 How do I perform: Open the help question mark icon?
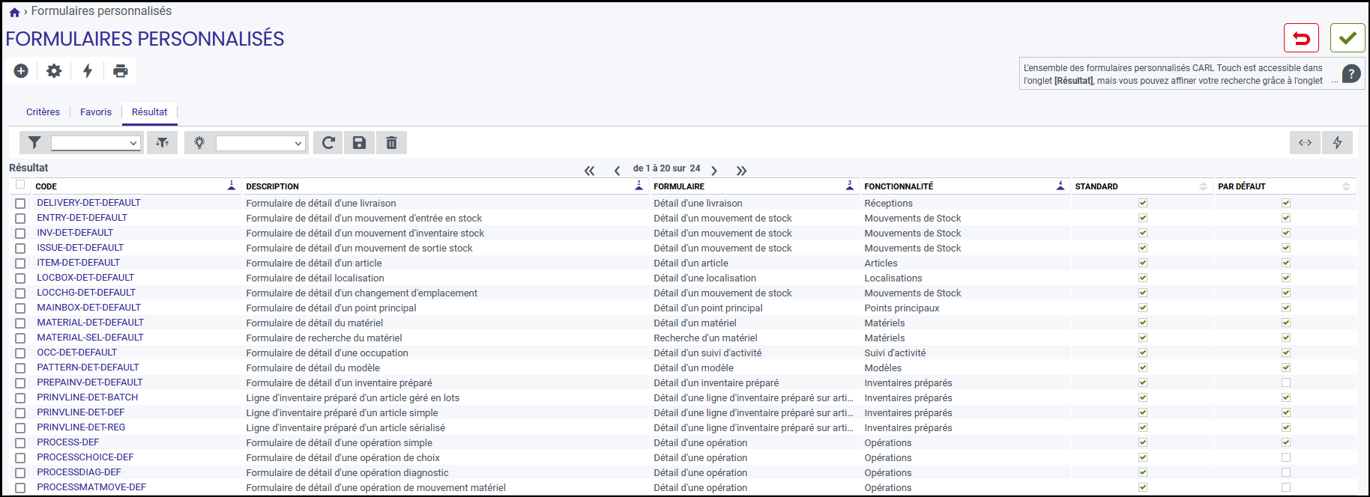pos(1351,73)
